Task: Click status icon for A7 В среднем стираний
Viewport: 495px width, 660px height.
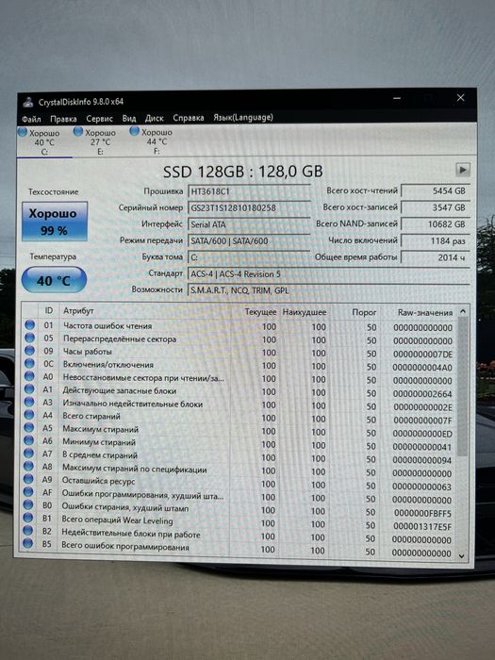Action: click(x=28, y=454)
